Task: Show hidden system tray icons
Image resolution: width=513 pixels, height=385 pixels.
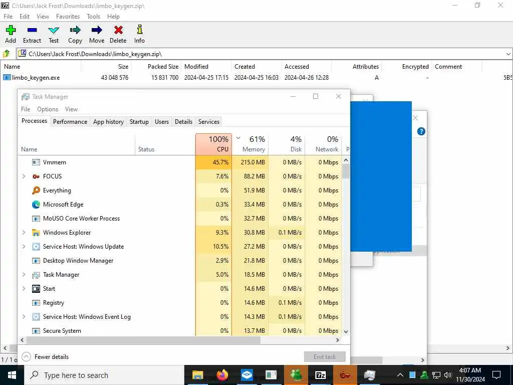Action: tap(400, 375)
